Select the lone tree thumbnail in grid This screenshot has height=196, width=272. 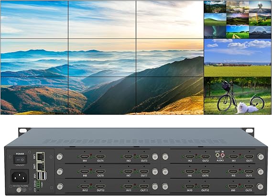(260, 7)
